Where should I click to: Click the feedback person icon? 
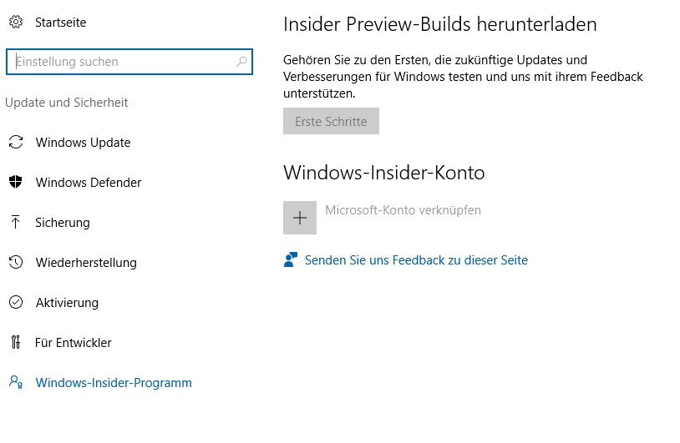coord(291,260)
